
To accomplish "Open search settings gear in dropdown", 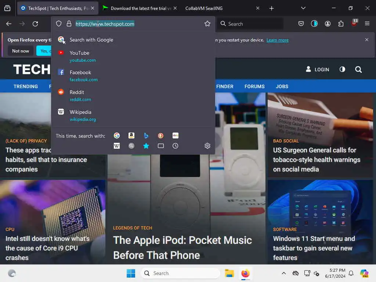I will pyautogui.click(x=207, y=146).
